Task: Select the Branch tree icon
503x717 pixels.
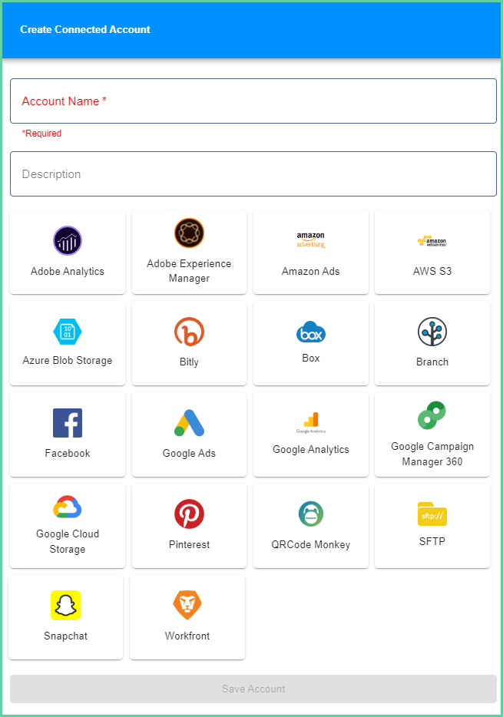Action: coord(432,332)
